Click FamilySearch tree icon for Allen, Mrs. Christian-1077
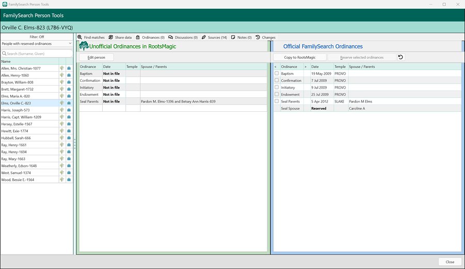The width and height of the screenshot is (465, 269). coord(62,68)
